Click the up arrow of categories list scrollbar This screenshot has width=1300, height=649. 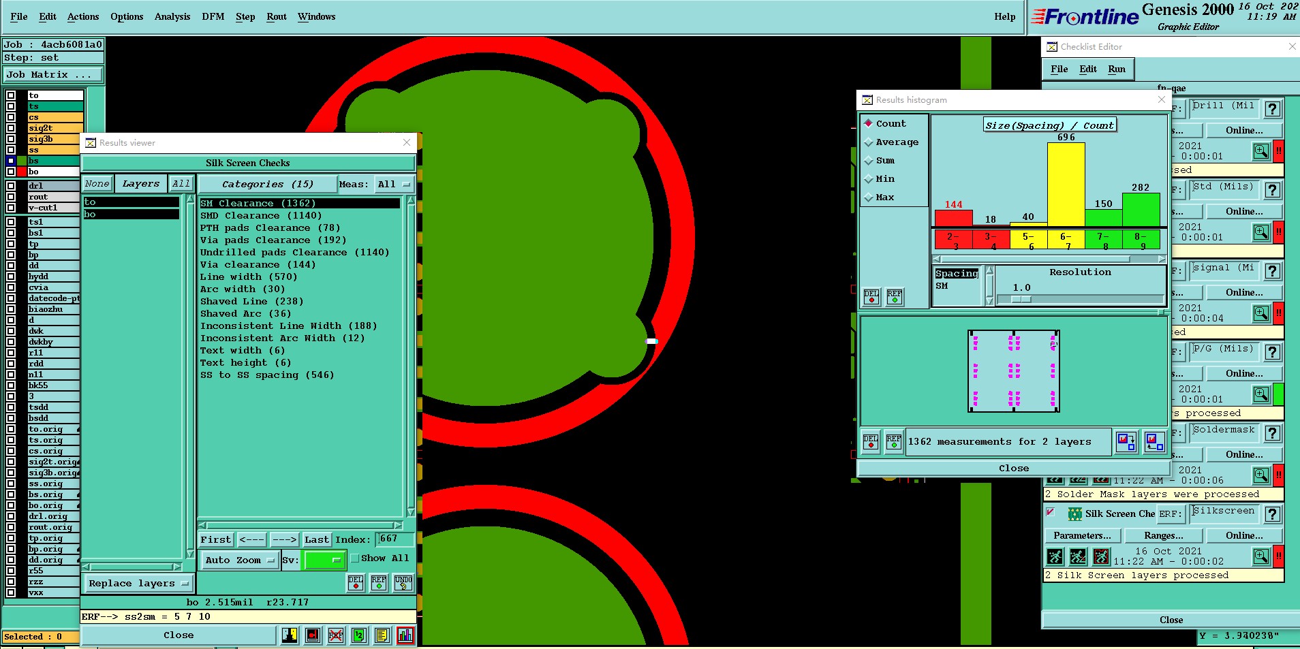(x=411, y=200)
